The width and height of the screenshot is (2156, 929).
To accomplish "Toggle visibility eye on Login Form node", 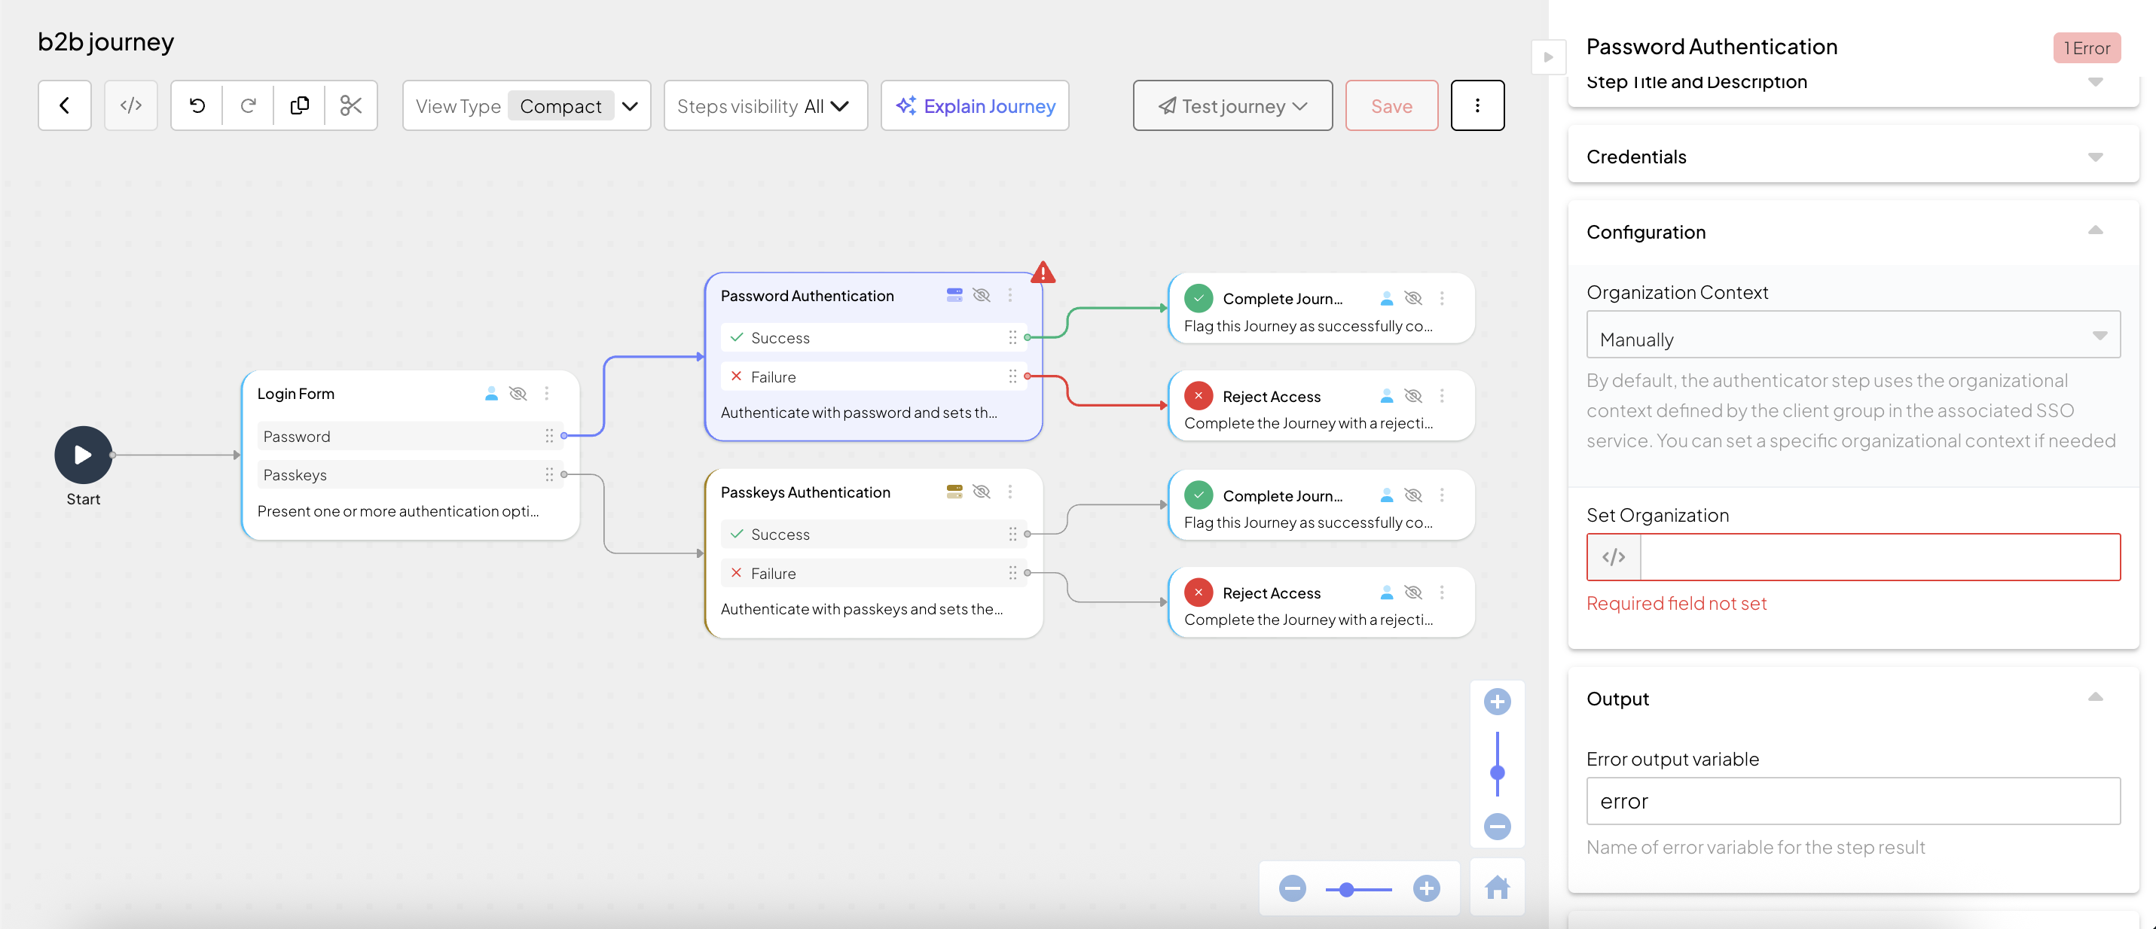I will tap(518, 394).
